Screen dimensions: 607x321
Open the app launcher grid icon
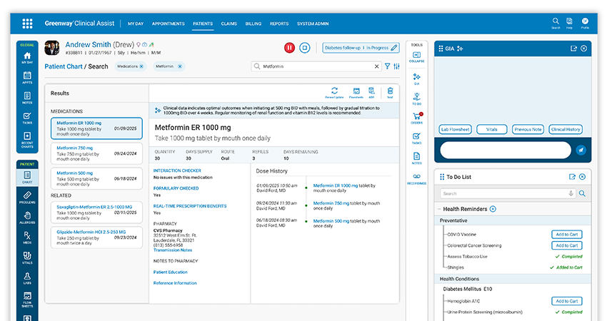pos(27,24)
